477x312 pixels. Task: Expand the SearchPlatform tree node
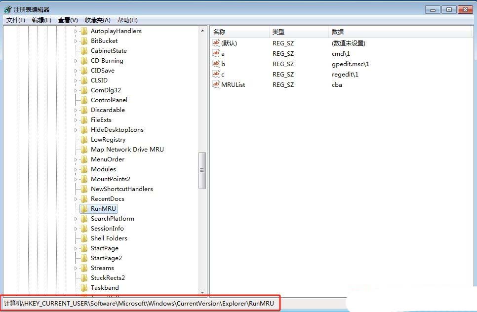coord(76,219)
